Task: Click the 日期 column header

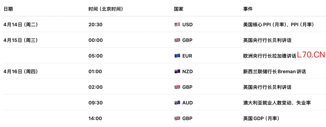Action: tap(8, 9)
